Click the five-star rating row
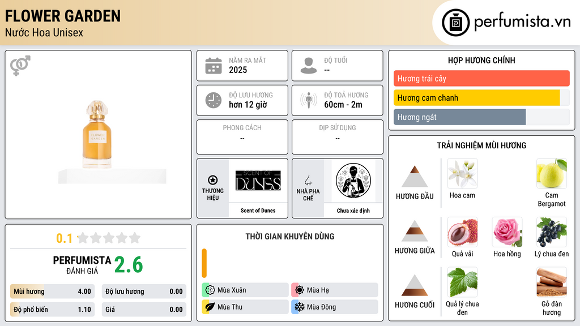Screen dimensions: 580x326 coord(109,238)
